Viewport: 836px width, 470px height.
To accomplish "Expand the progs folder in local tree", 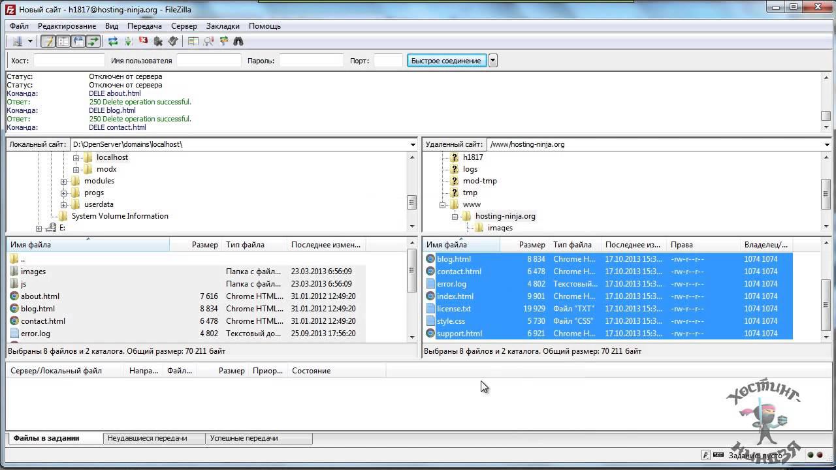I will click(63, 193).
